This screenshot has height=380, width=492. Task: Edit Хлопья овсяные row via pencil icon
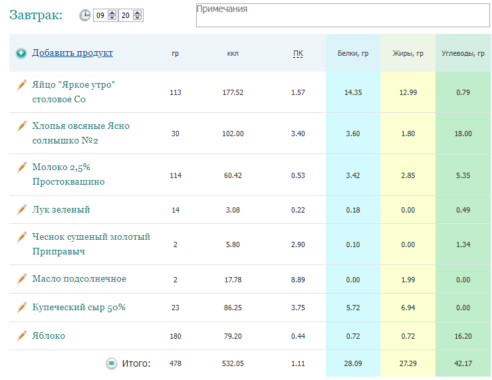[21, 126]
